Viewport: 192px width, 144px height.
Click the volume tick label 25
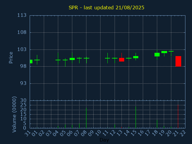coord(23,105)
